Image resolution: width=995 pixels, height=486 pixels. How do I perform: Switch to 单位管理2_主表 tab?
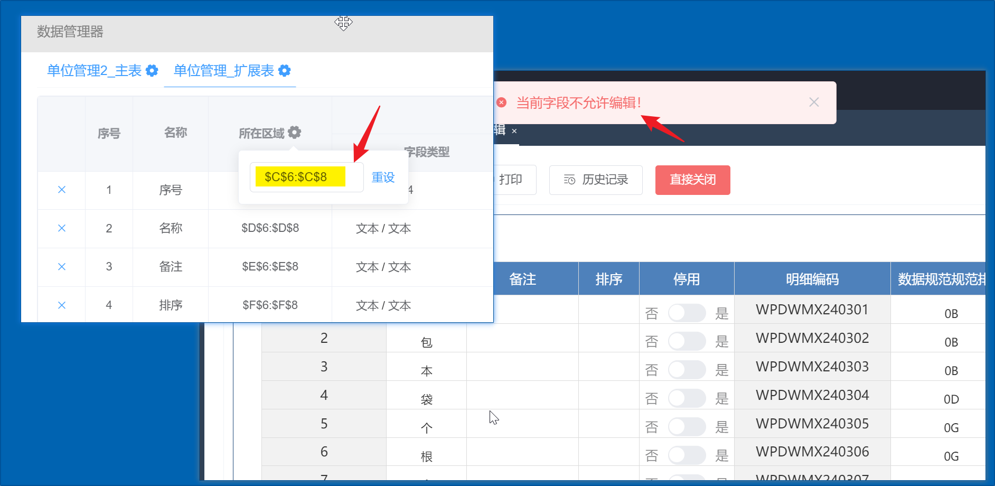tap(95, 71)
